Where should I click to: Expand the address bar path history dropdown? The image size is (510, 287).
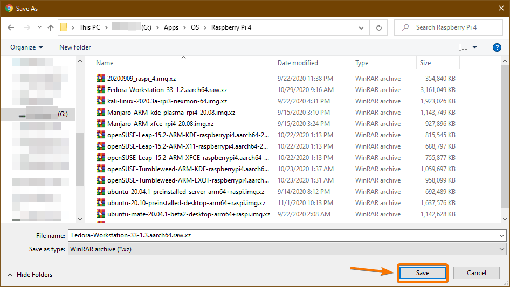(362, 27)
